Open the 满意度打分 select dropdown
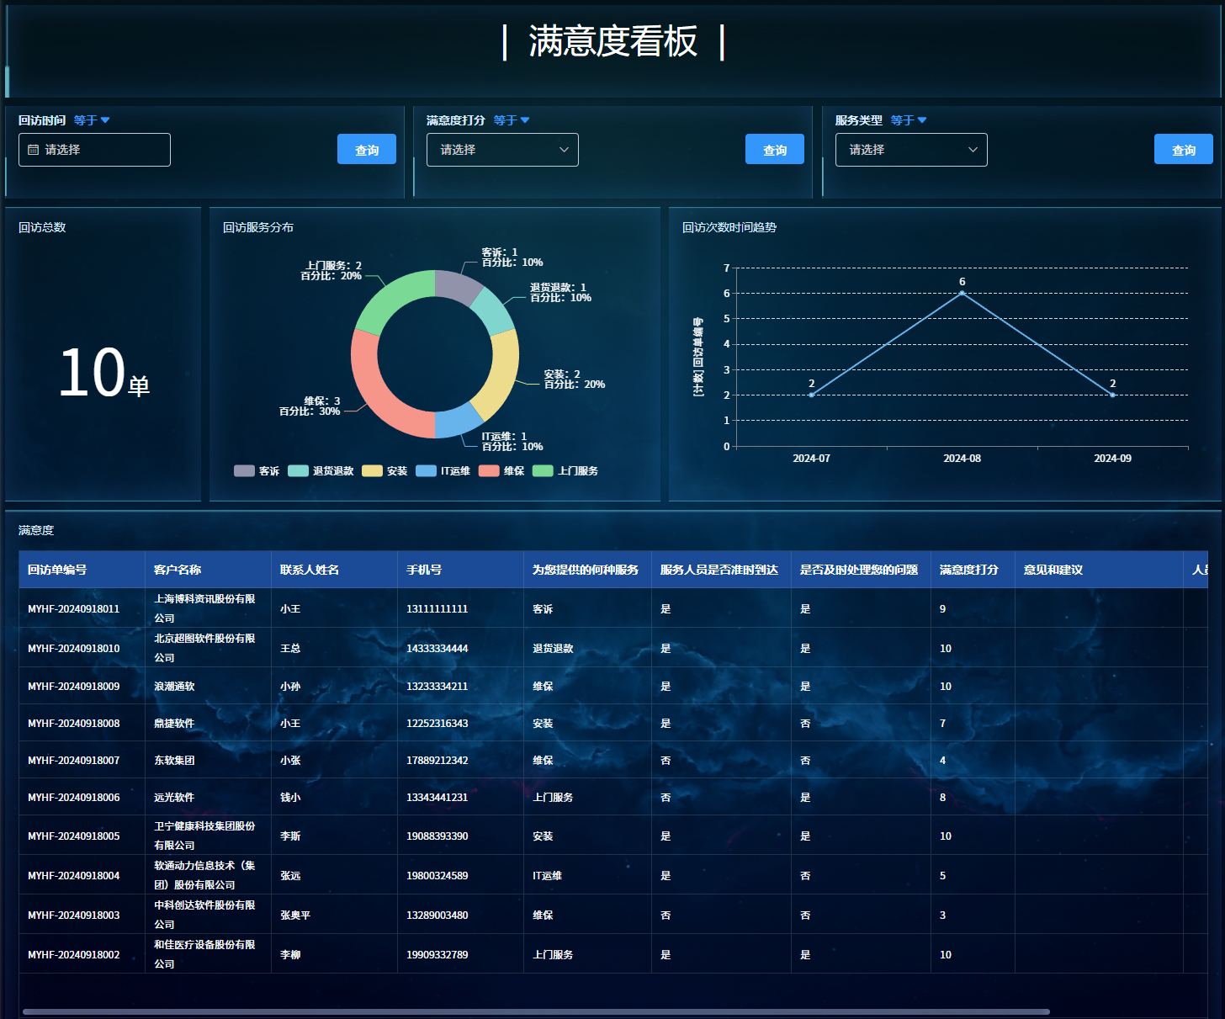Image resolution: width=1225 pixels, height=1019 pixels. pyautogui.click(x=502, y=150)
